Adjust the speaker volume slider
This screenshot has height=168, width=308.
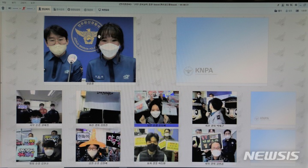point(17,9)
